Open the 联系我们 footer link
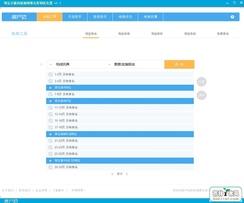Viewport: 244px width, 203px height. coord(25,190)
